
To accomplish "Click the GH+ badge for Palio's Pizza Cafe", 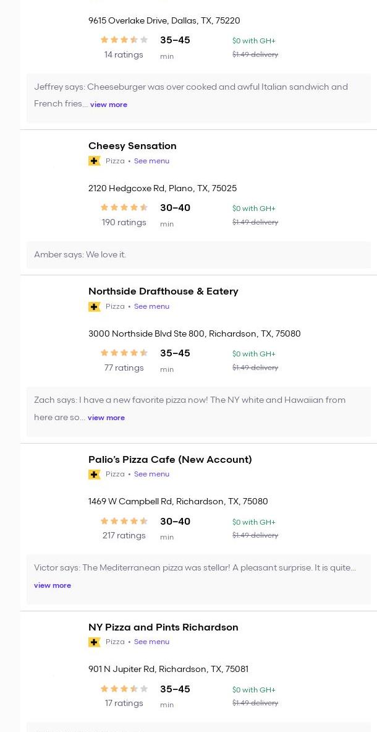I will click(x=95, y=475).
